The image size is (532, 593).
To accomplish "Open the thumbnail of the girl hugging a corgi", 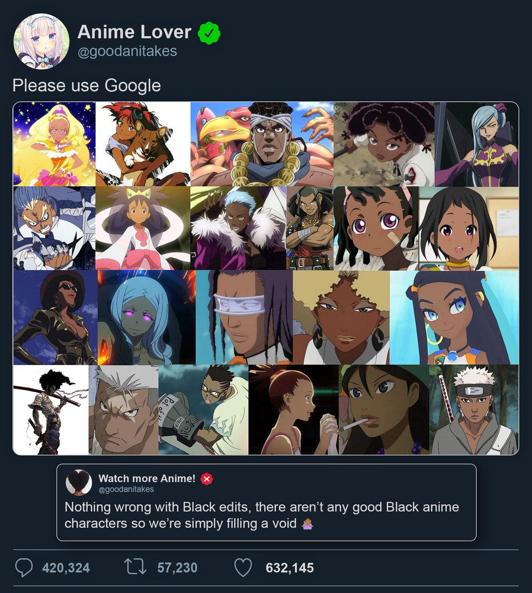I will (x=143, y=144).
